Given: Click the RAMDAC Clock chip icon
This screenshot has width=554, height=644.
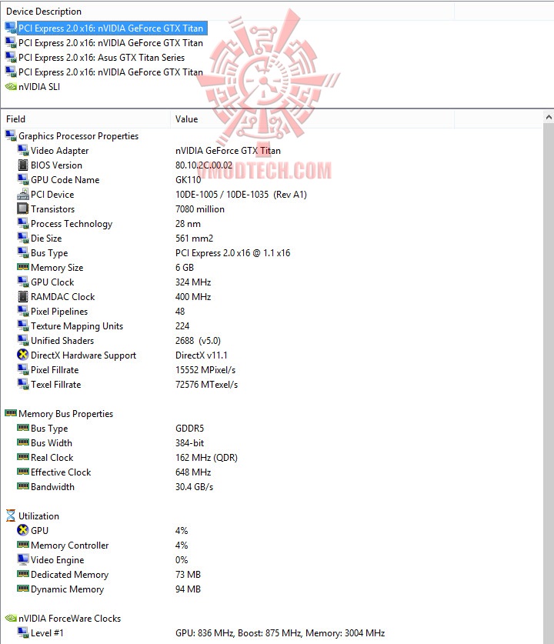Looking at the screenshot, I should [22, 296].
